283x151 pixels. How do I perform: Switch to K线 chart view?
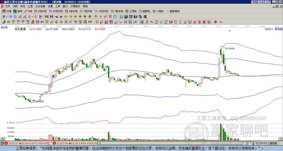(28, 11)
